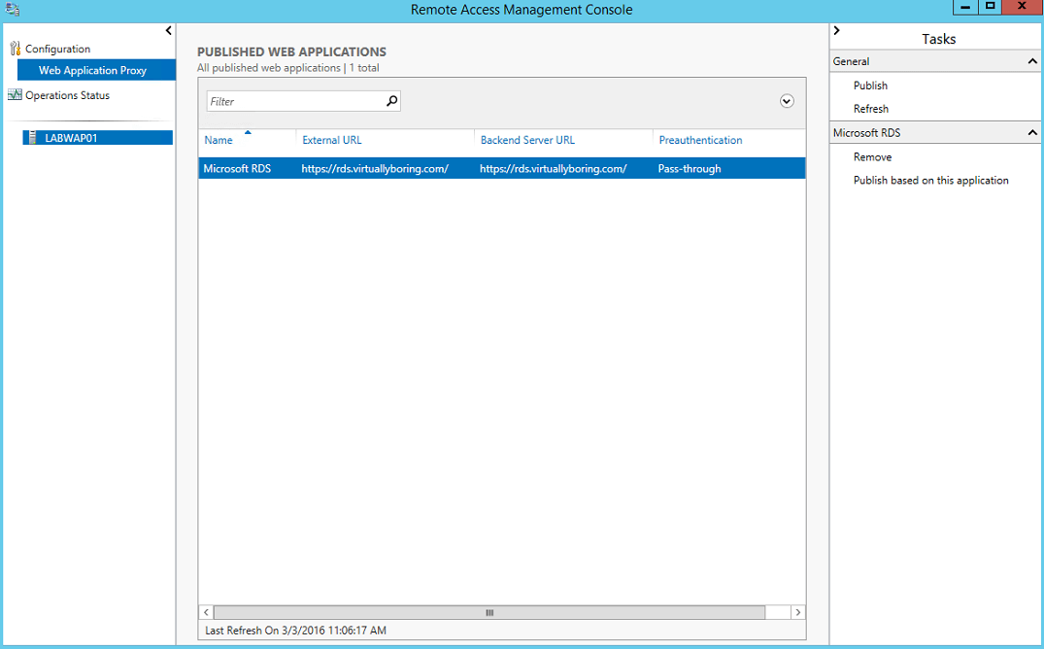The width and height of the screenshot is (1044, 649).
Task: Close the Remote Access Management Console window
Action: tap(1022, 8)
